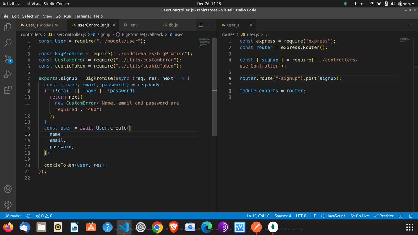Viewport: 418px width, 235px height.
Task: Open Postman from the dock
Action: click(x=256, y=227)
